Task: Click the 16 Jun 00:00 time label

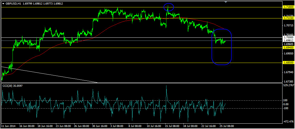Action: pos(27,126)
